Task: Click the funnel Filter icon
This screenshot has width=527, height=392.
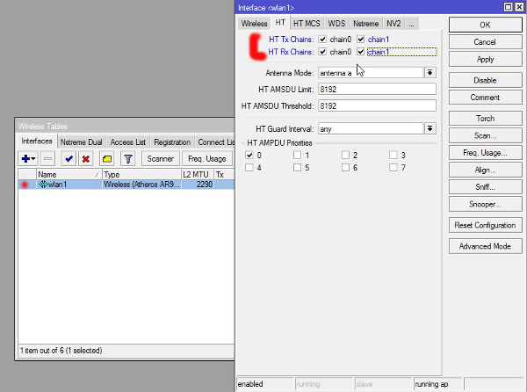Action: point(128,158)
